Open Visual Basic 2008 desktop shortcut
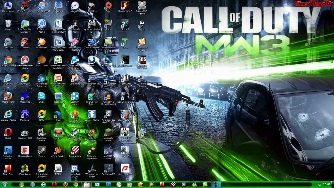334x188 pixels. point(75,171)
